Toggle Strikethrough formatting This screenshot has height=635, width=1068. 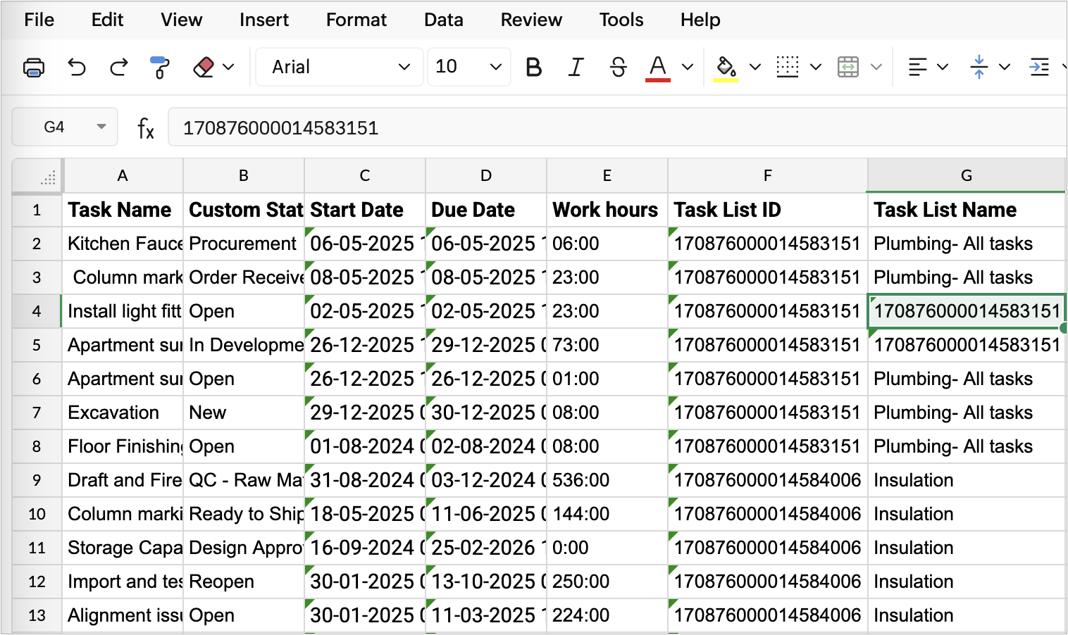(x=618, y=68)
